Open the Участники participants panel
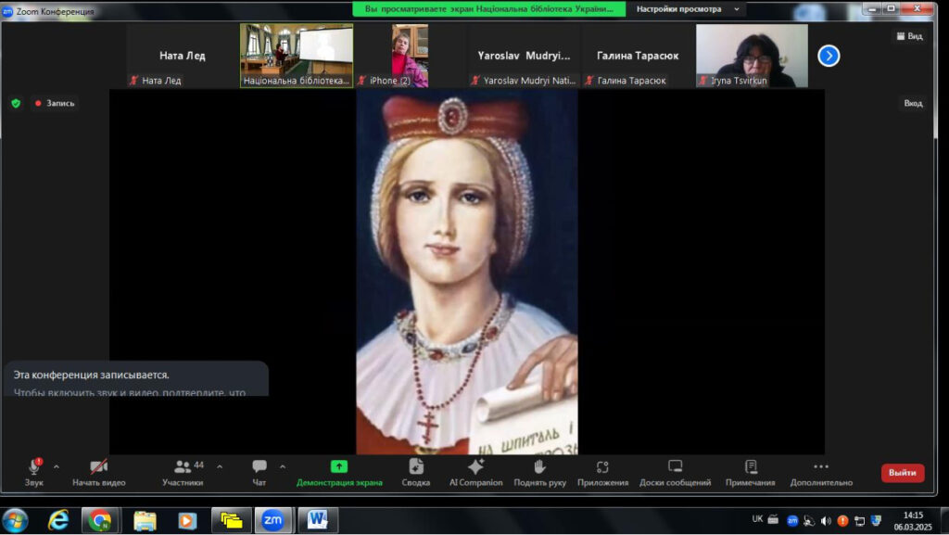 click(183, 472)
